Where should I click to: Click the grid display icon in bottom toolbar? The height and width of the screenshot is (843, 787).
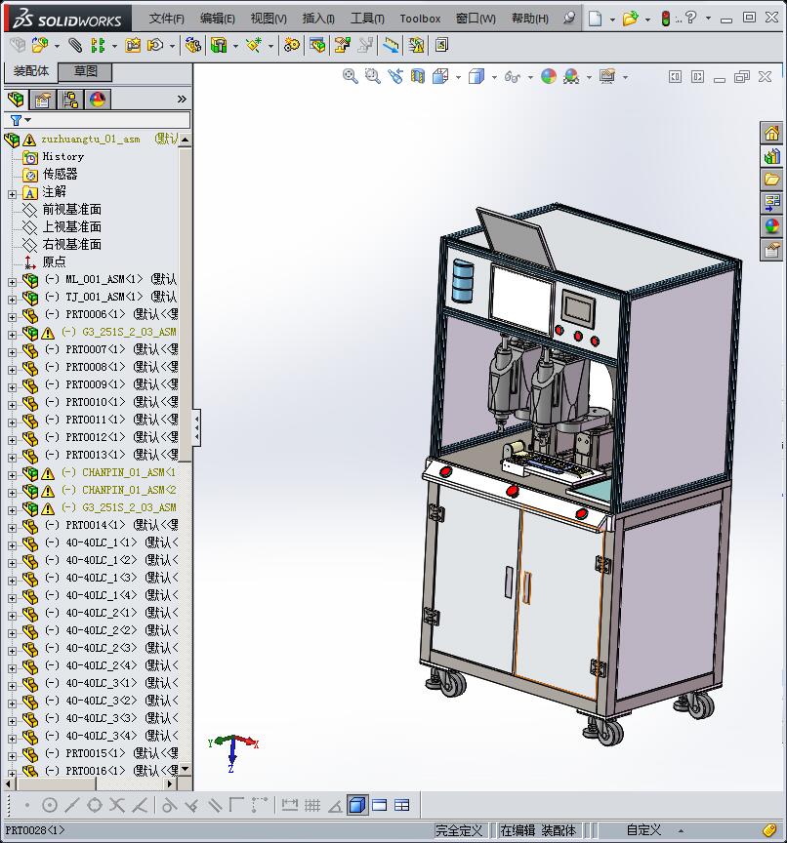[312, 805]
